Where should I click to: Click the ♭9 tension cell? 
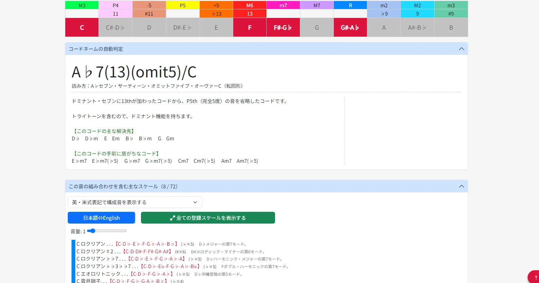(384, 13)
